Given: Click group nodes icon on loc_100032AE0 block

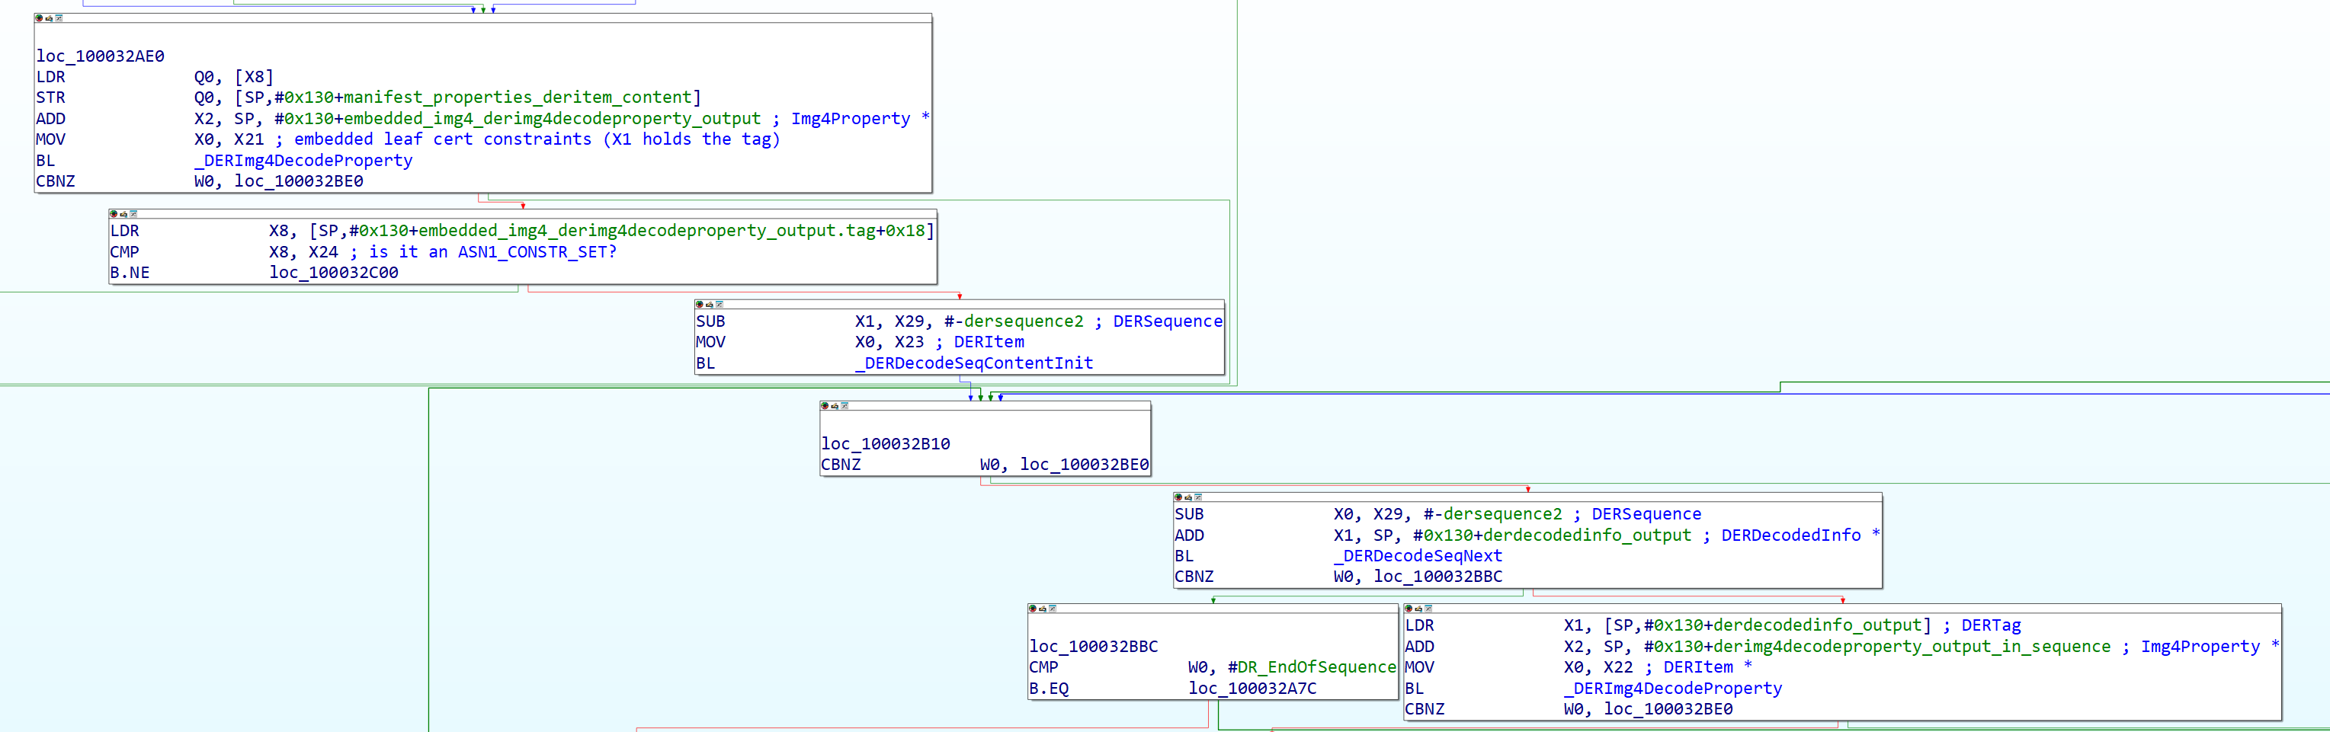Looking at the screenshot, I should [59, 18].
